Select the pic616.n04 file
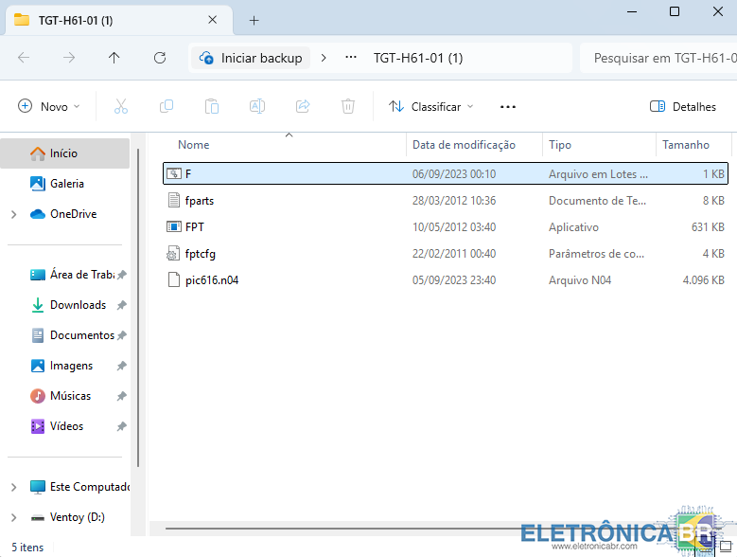The width and height of the screenshot is (737, 557). [212, 280]
